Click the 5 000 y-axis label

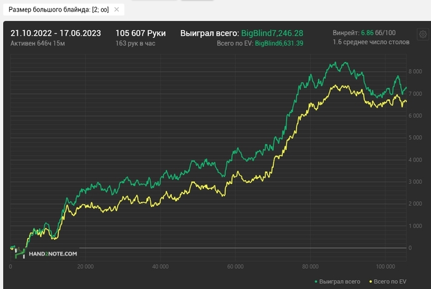click(415, 138)
